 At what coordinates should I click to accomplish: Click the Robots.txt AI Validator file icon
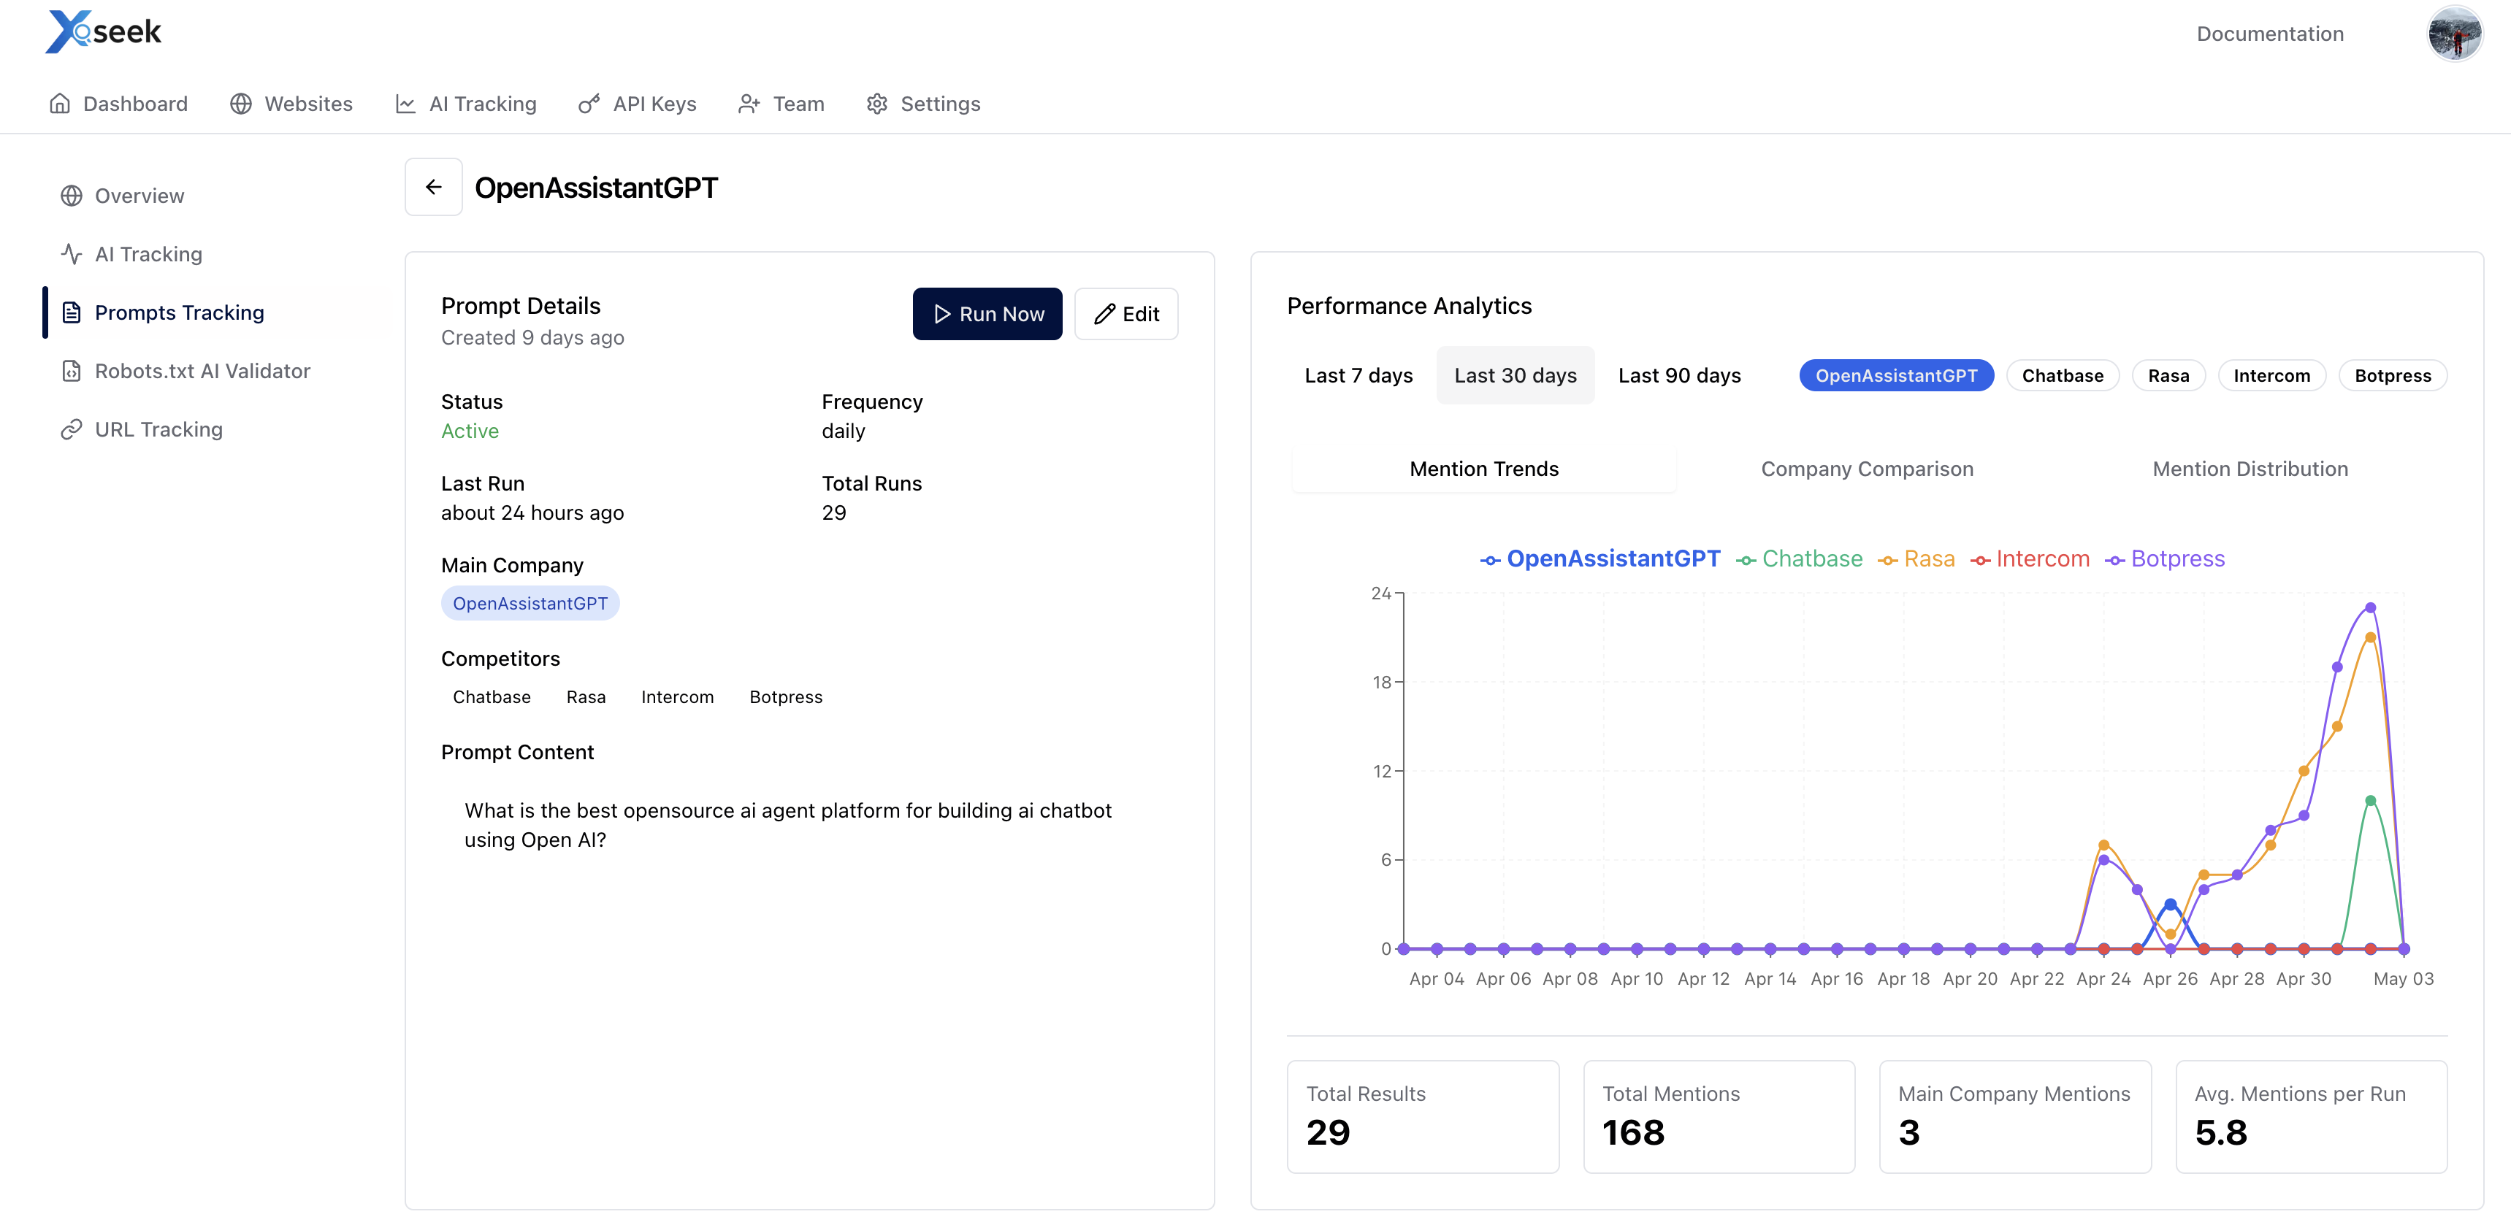point(71,372)
